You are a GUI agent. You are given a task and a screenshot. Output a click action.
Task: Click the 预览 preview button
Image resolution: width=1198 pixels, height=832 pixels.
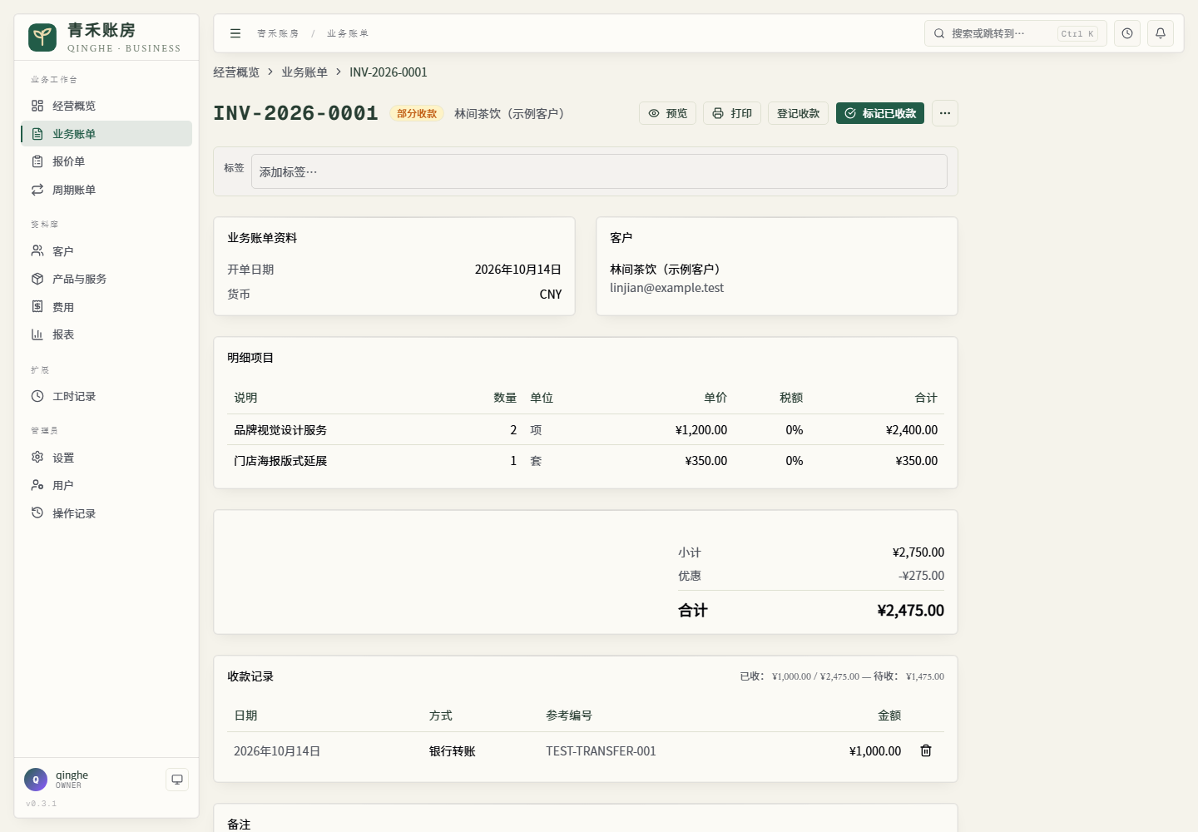tap(667, 113)
